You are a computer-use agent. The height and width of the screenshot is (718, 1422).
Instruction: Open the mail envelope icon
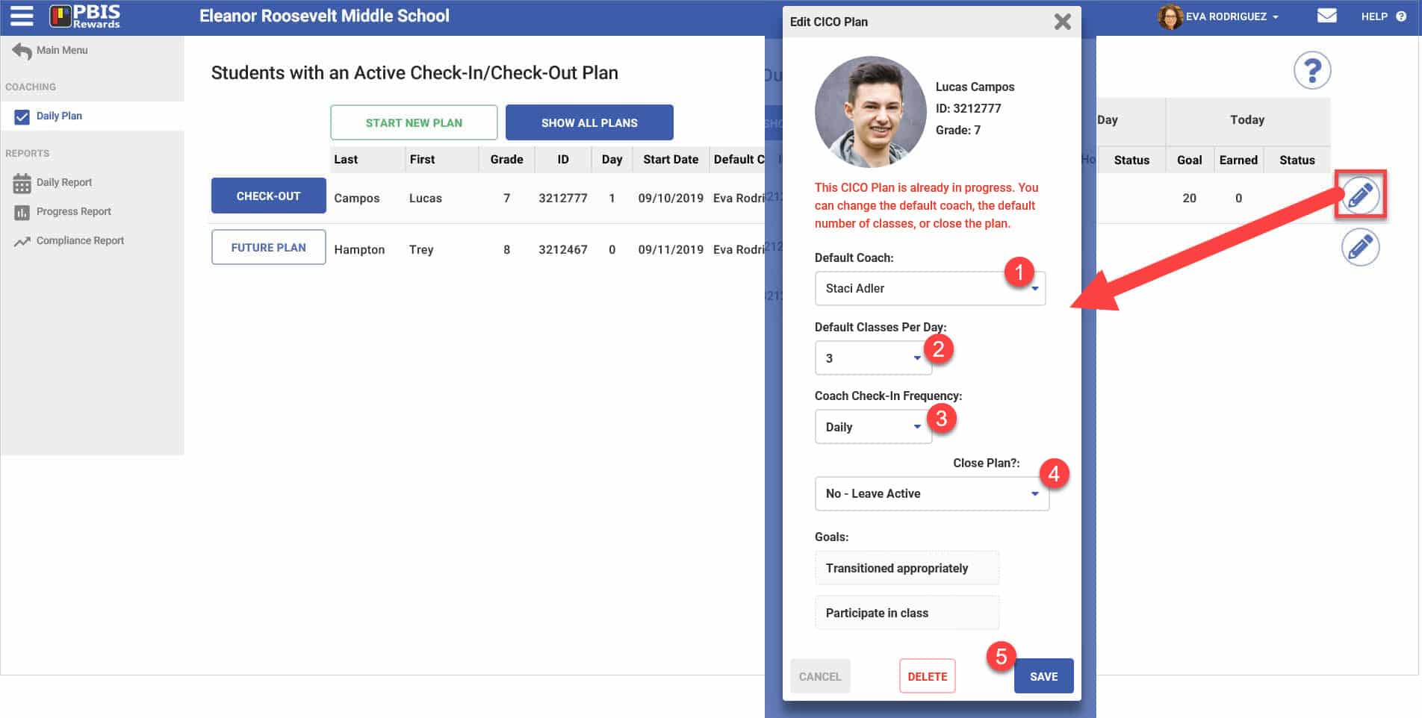coord(1326,16)
